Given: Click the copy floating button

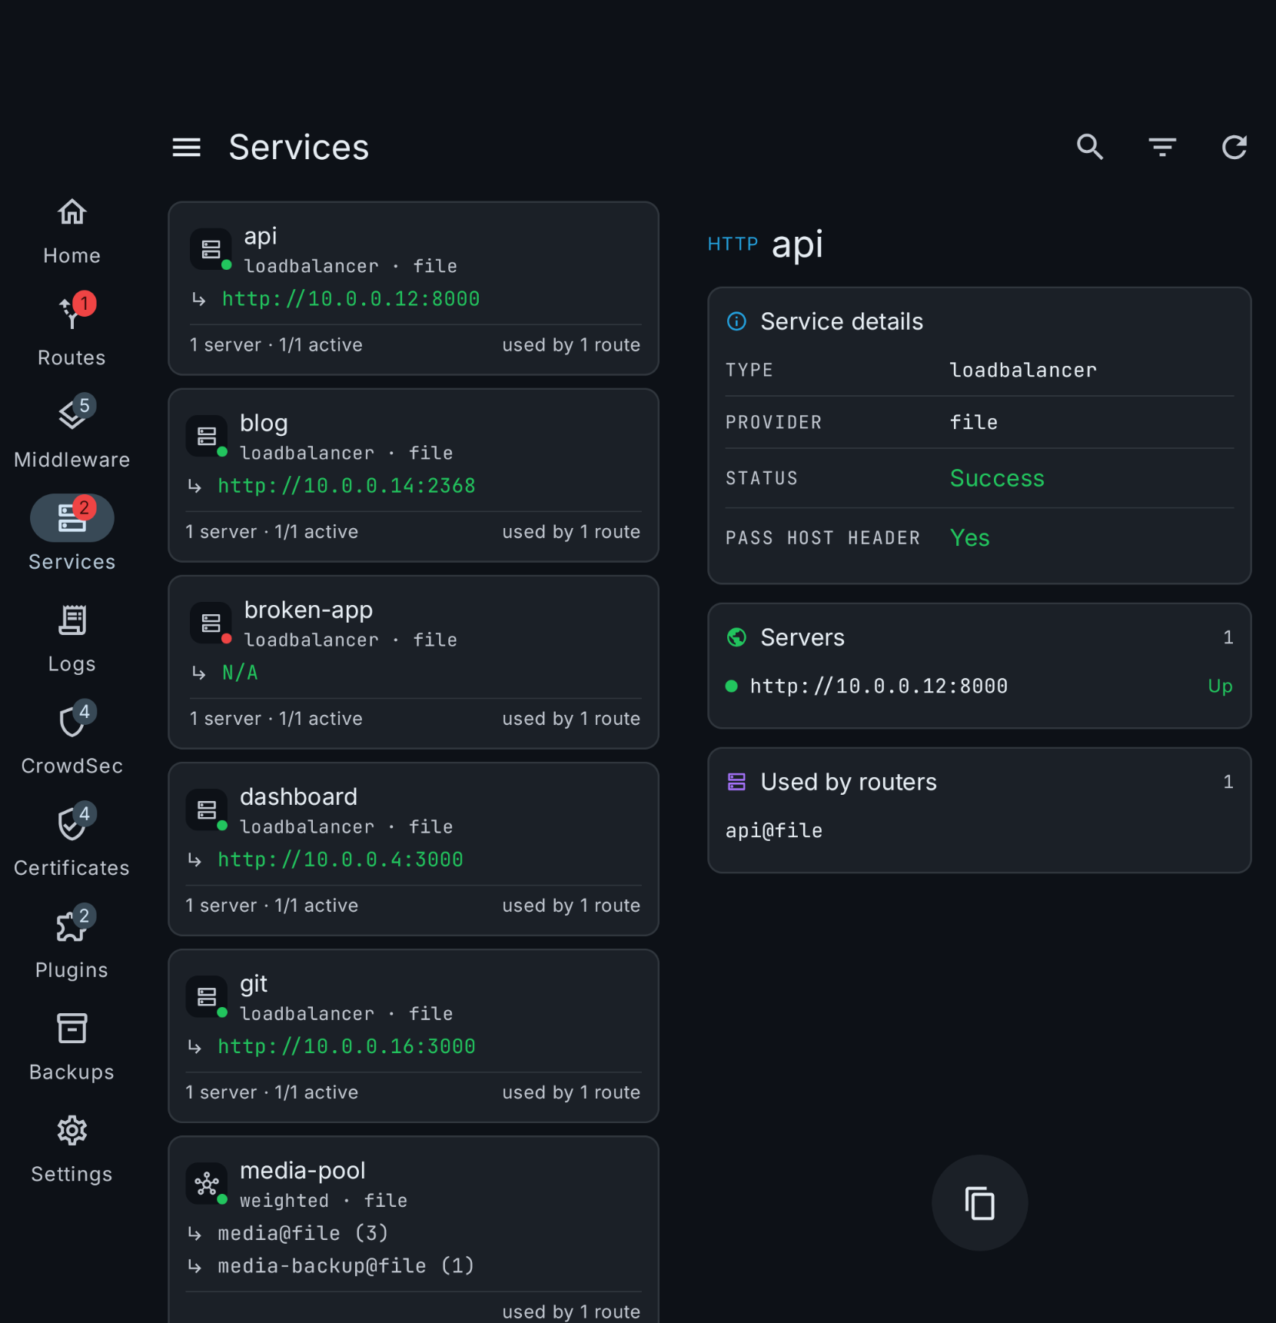Looking at the screenshot, I should [x=979, y=1203].
